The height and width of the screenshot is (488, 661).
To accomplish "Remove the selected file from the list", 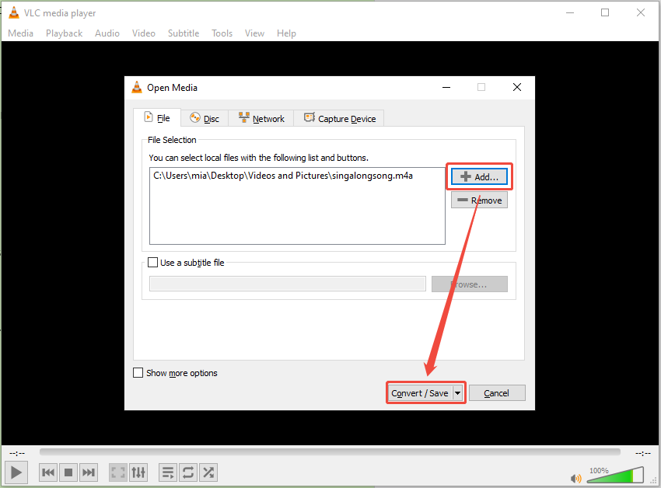I will click(479, 200).
